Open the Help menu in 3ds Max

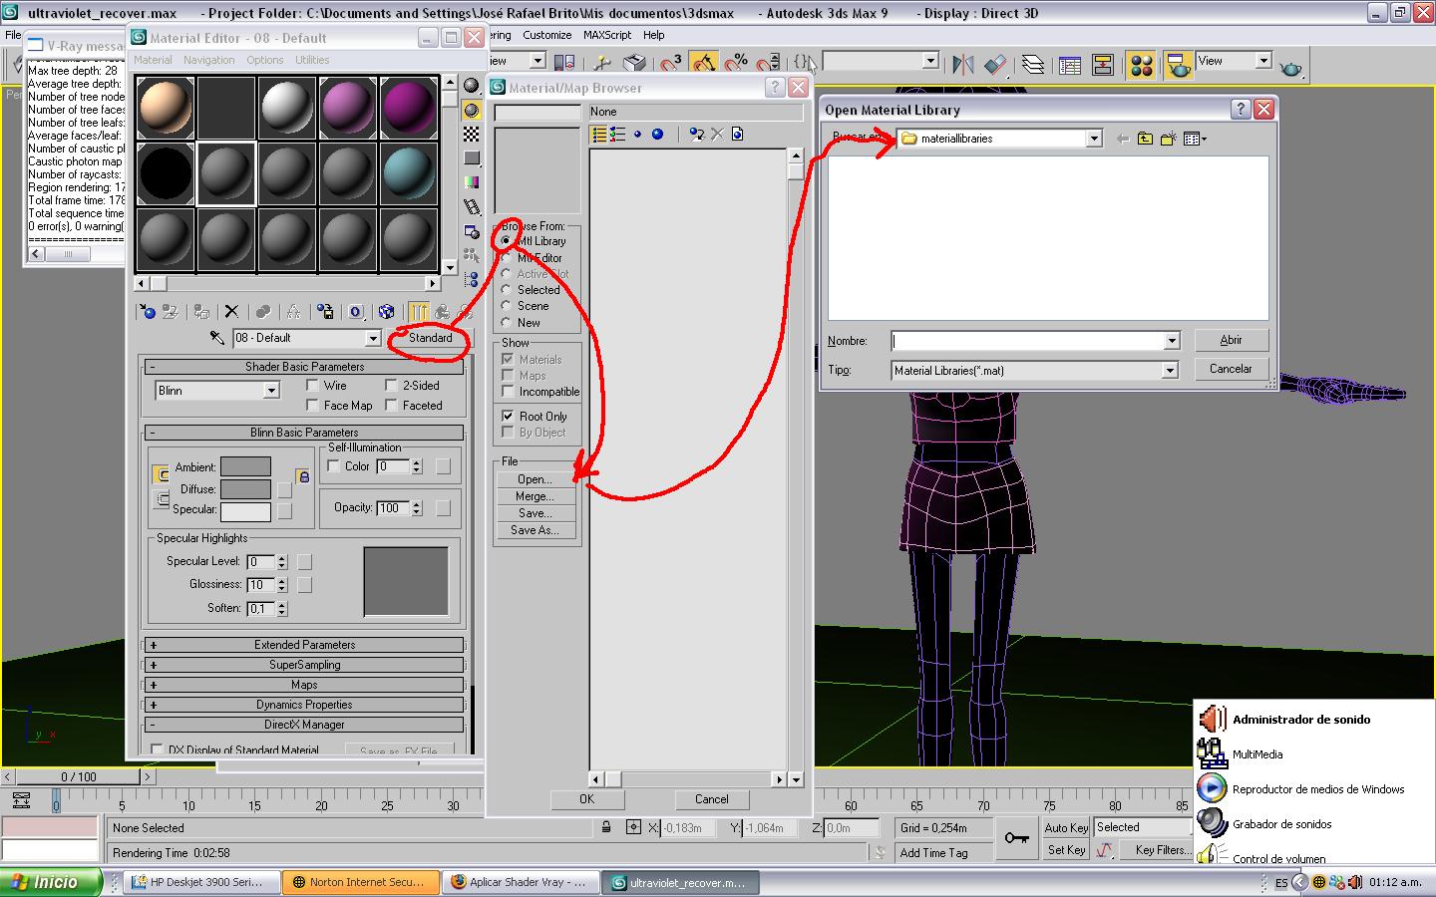653,35
